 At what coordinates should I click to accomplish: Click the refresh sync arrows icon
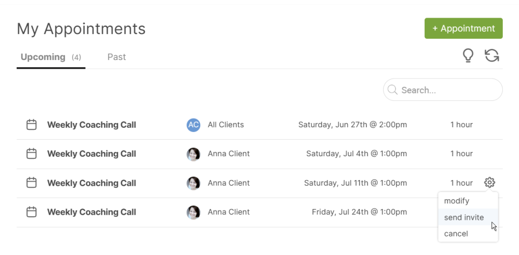(492, 55)
